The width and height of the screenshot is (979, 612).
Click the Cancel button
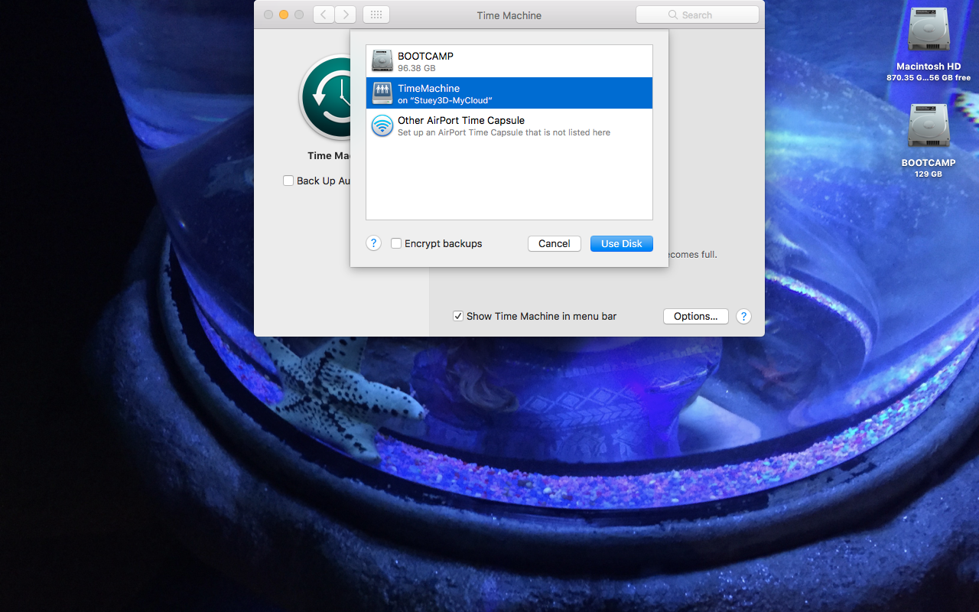[555, 243]
